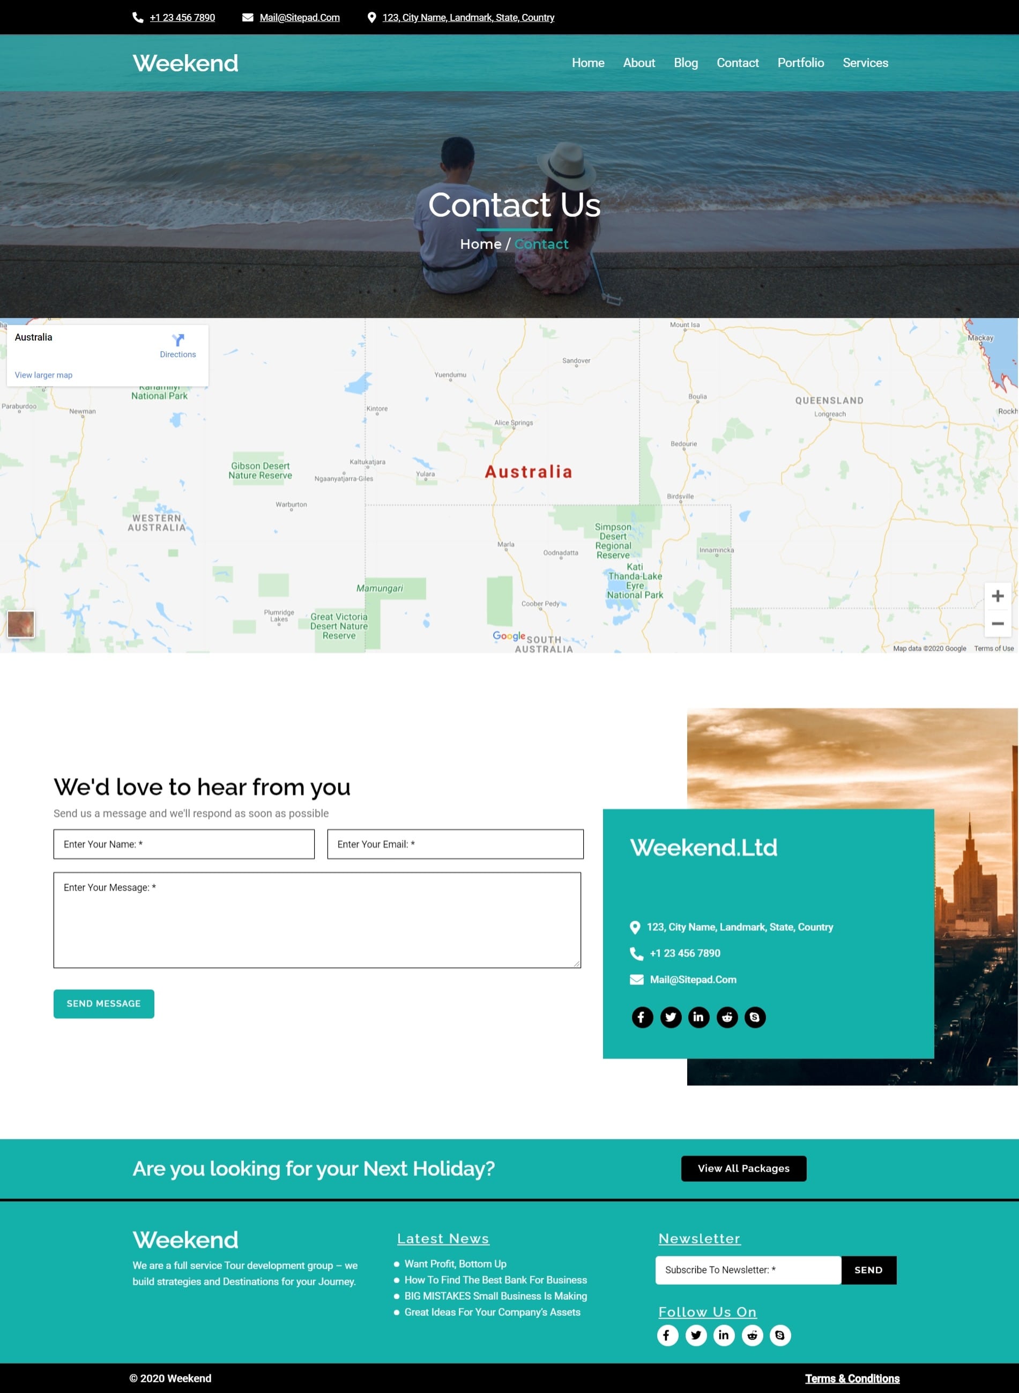
Task: Click the Facebook icon in Weekend.Ltd card
Action: pos(642,1017)
